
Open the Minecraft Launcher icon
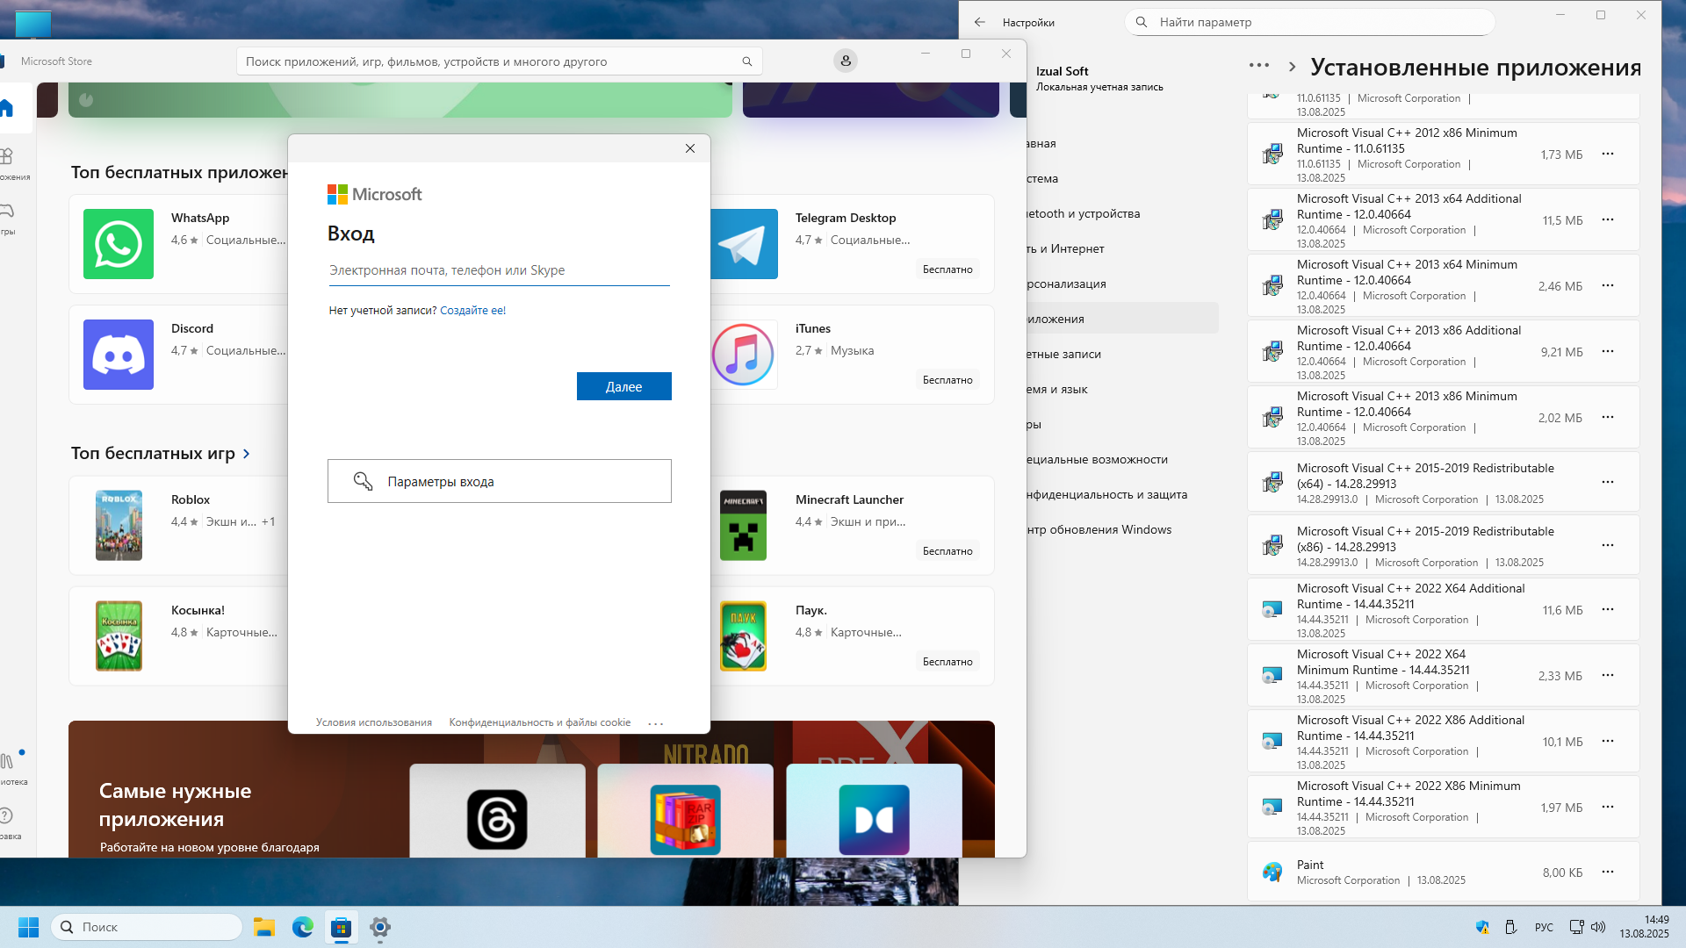[743, 526]
